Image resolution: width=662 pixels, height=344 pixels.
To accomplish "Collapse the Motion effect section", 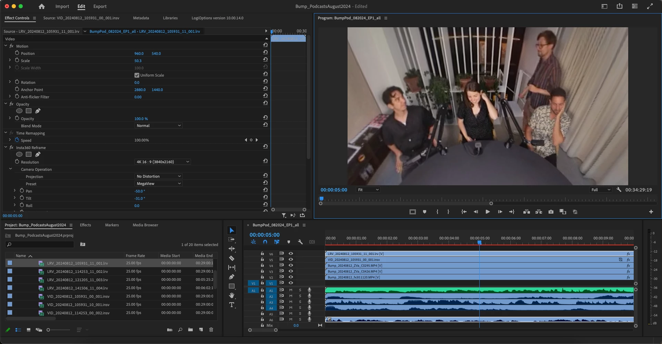I will pos(6,46).
